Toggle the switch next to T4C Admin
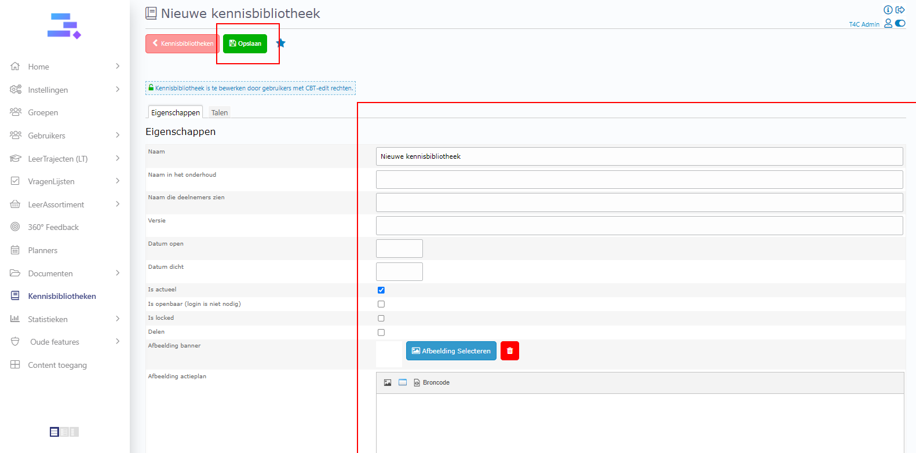Screen dimensions: 916x453 (x=900, y=24)
